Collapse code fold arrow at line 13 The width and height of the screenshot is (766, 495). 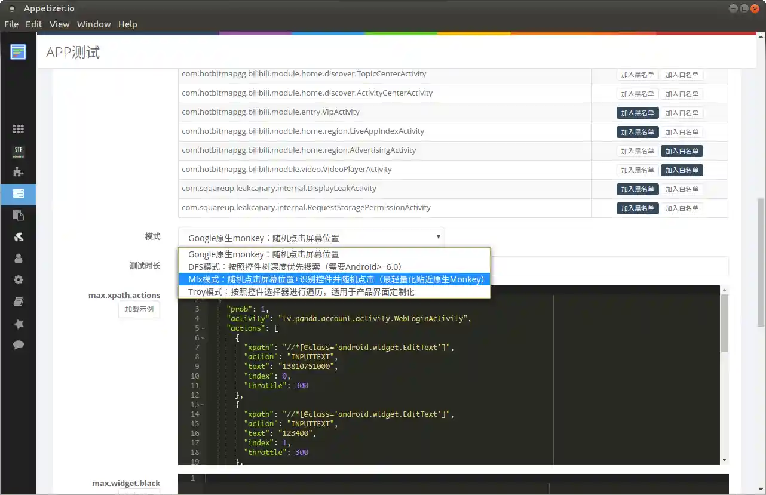(x=203, y=405)
